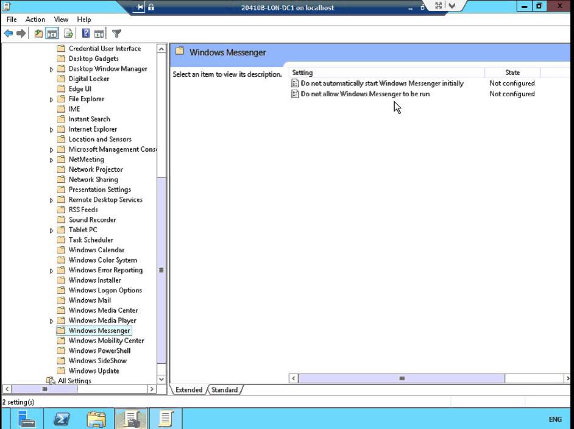The height and width of the screenshot is (429, 574).
Task: Expand the Windows Media Player node
Action: coord(51,321)
